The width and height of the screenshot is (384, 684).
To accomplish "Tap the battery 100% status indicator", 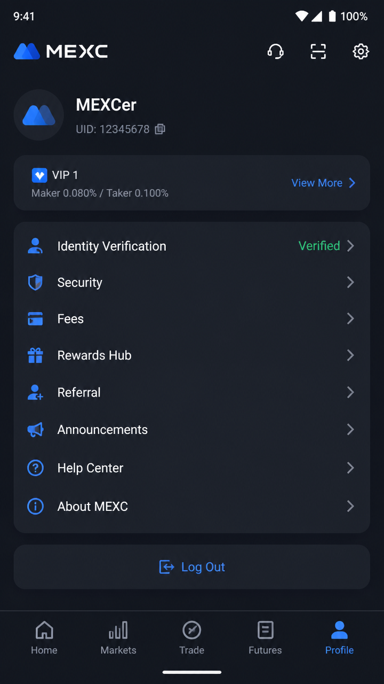I will (x=348, y=17).
